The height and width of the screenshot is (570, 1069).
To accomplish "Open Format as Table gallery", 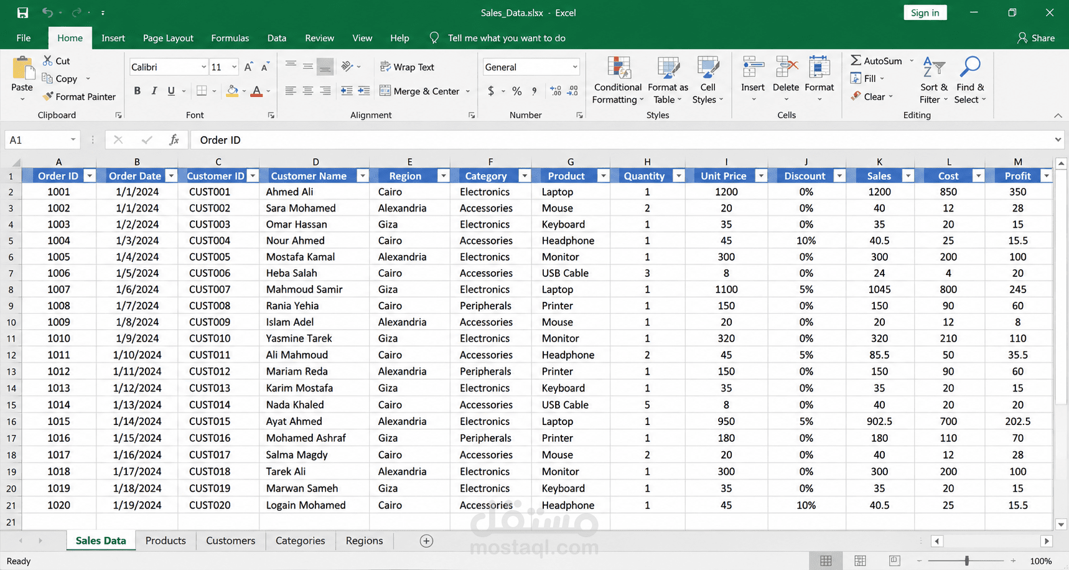I will [668, 81].
